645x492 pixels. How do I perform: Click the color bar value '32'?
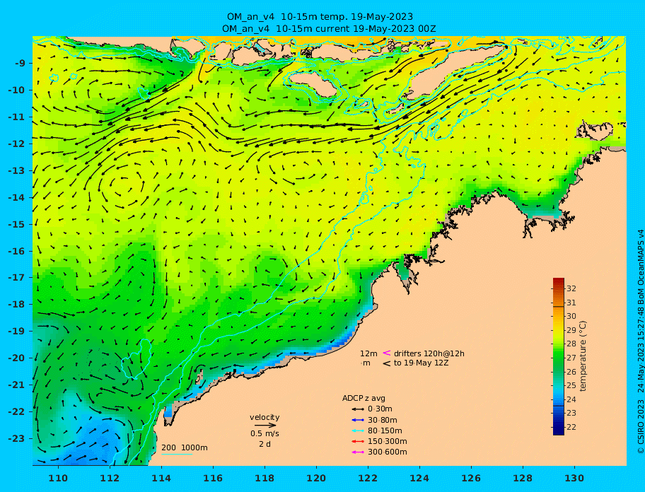click(x=571, y=288)
